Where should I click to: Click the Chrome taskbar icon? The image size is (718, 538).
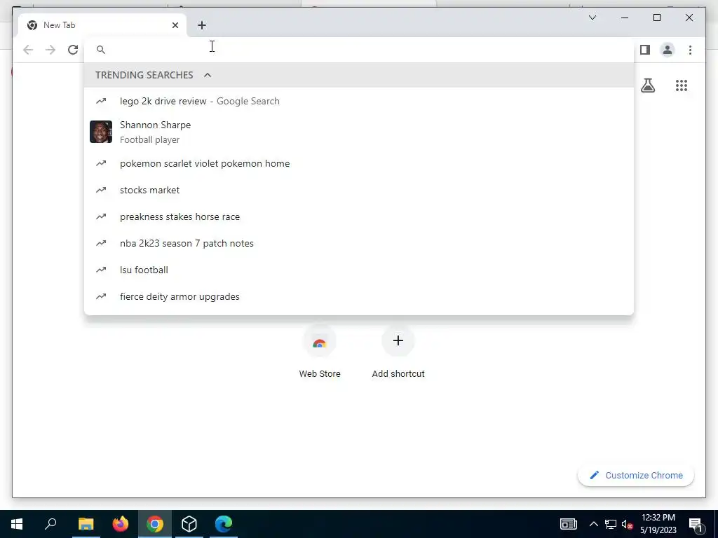155,524
